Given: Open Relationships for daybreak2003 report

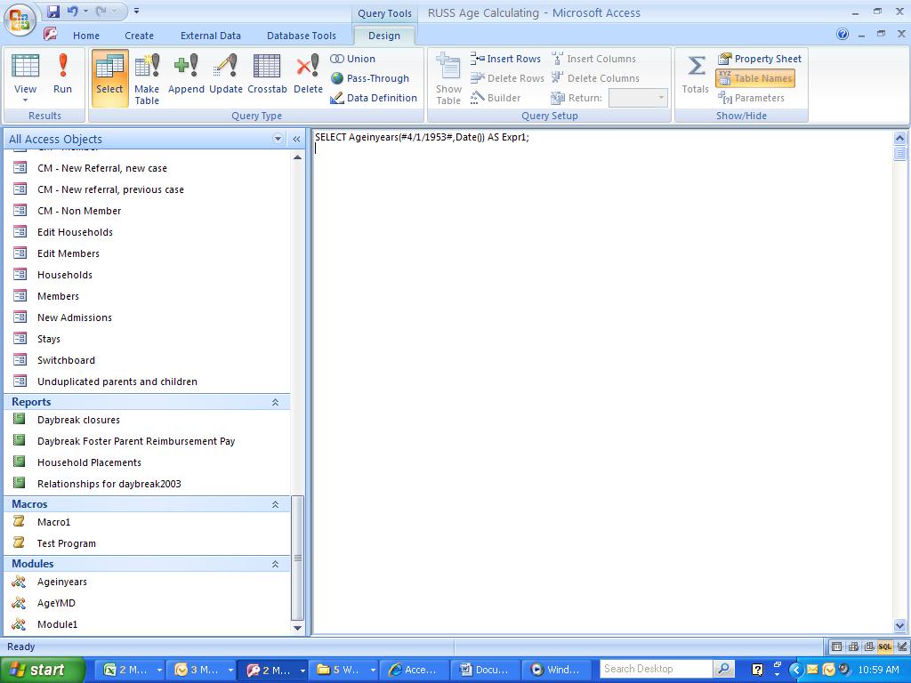Looking at the screenshot, I should point(109,484).
